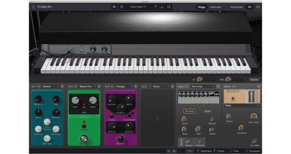
Task: Toggle the FX panel tab
Action: pyautogui.click(x=249, y=7)
